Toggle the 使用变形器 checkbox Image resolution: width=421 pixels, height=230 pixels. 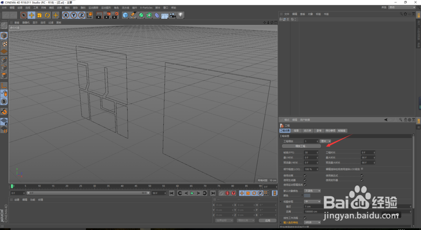(362, 180)
